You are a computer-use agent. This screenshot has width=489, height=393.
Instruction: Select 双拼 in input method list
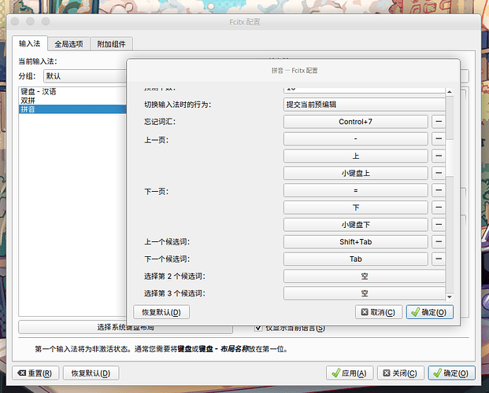(x=72, y=101)
